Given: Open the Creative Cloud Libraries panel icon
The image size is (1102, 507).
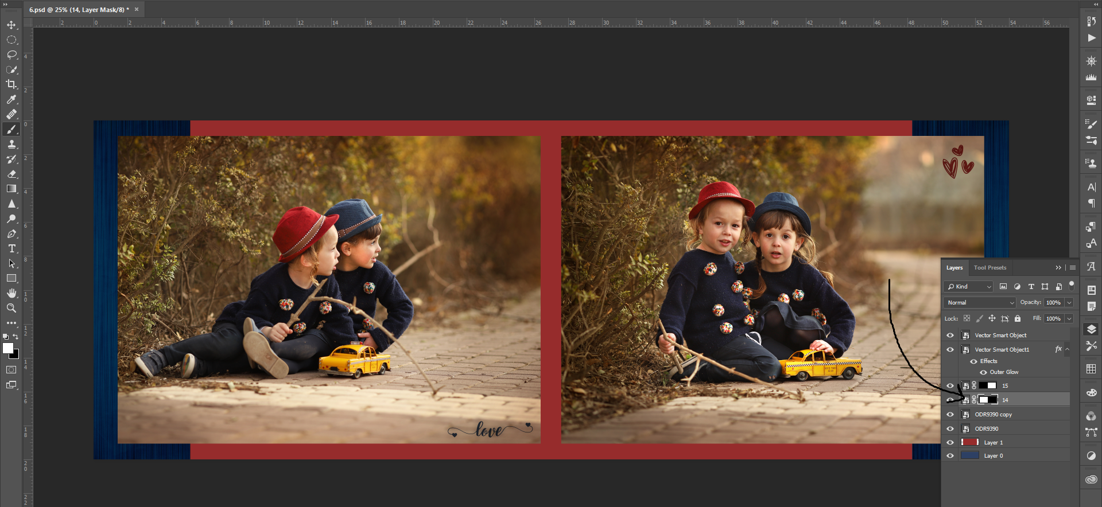Looking at the screenshot, I should [1091, 479].
